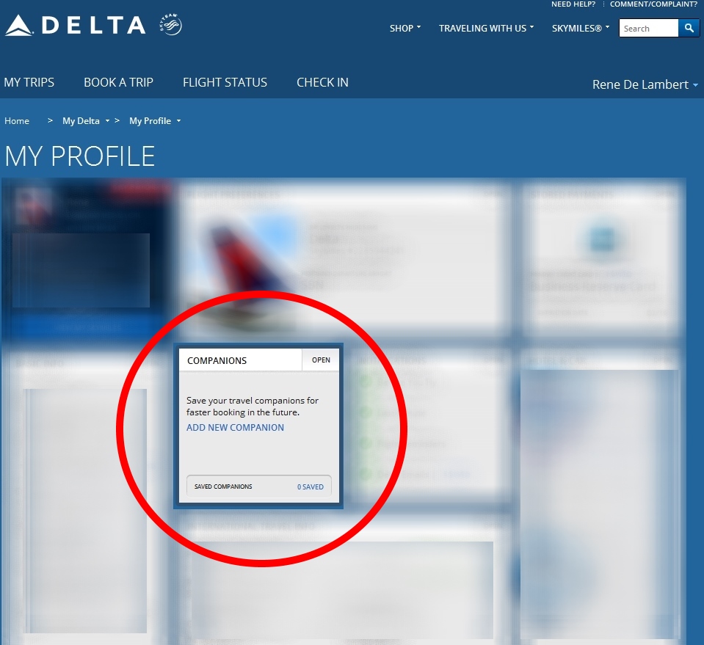The width and height of the screenshot is (704, 645).
Task: Open COMMENT/COMPLAINT? link
Action: (653, 4)
